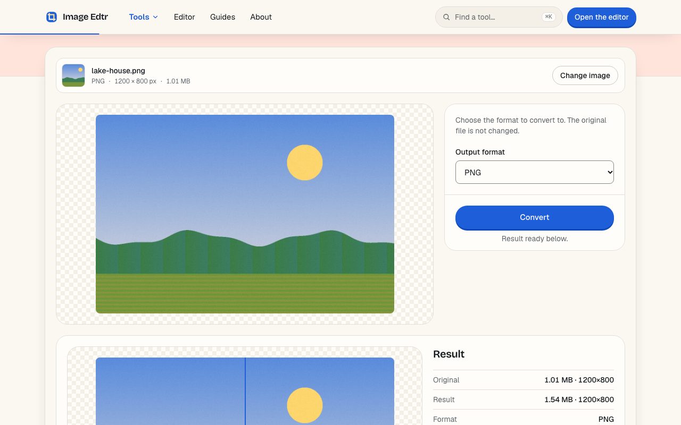The height and width of the screenshot is (425, 681).
Task: Click the Image Edtr brand name
Action: point(85,17)
